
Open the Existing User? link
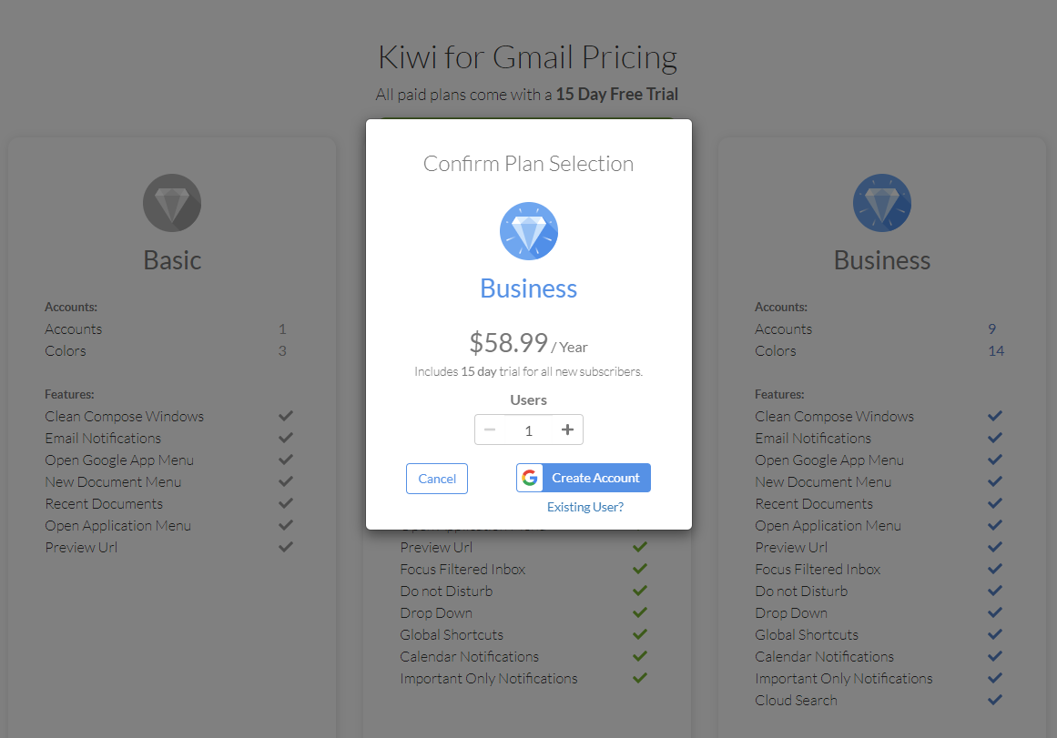[585, 507]
